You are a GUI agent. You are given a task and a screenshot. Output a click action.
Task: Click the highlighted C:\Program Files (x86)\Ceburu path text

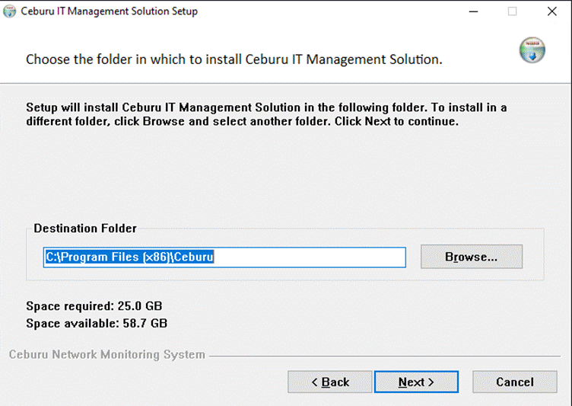129,257
